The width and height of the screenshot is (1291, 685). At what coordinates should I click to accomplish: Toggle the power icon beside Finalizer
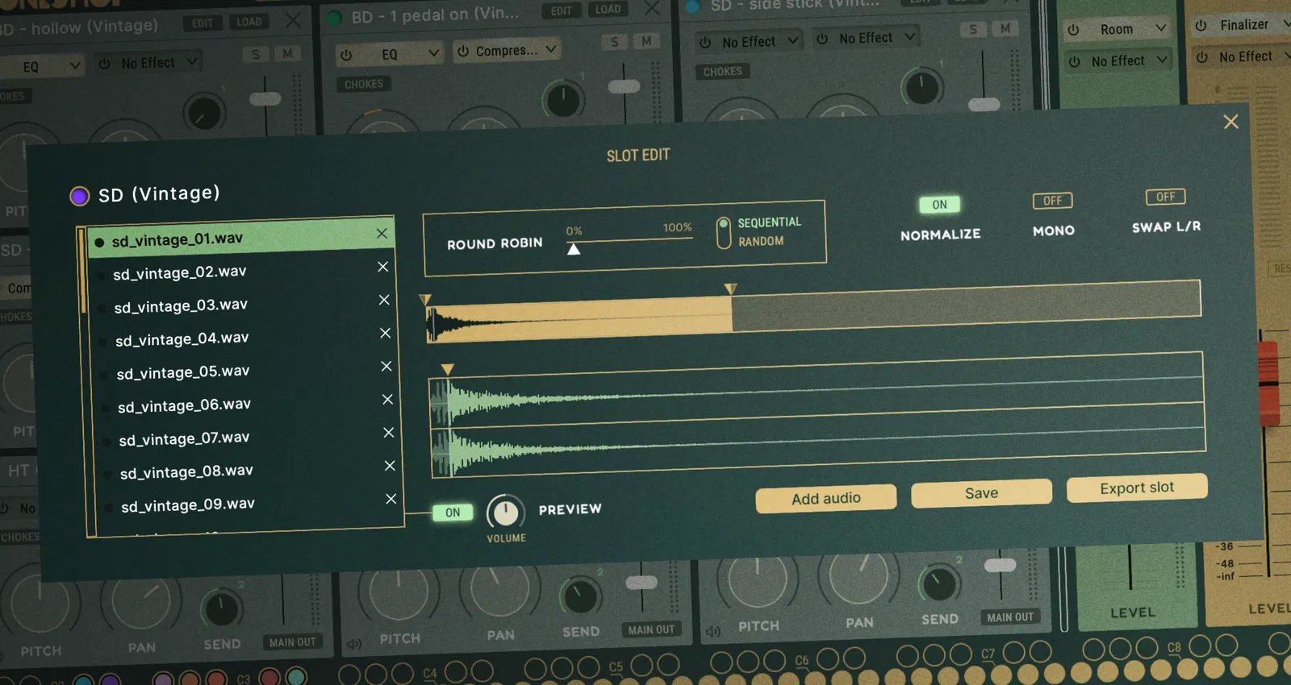click(1201, 26)
